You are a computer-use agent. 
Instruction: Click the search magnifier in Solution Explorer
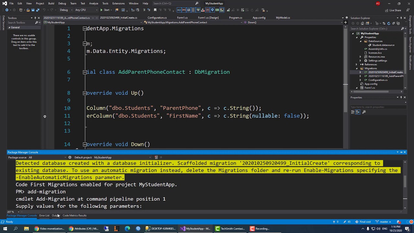[403, 28]
